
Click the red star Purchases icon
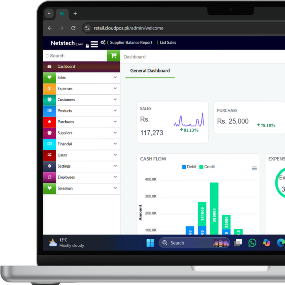pyautogui.click(x=50, y=122)
